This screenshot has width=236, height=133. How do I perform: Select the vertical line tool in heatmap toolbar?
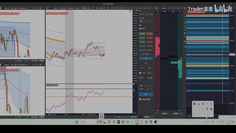185,20
